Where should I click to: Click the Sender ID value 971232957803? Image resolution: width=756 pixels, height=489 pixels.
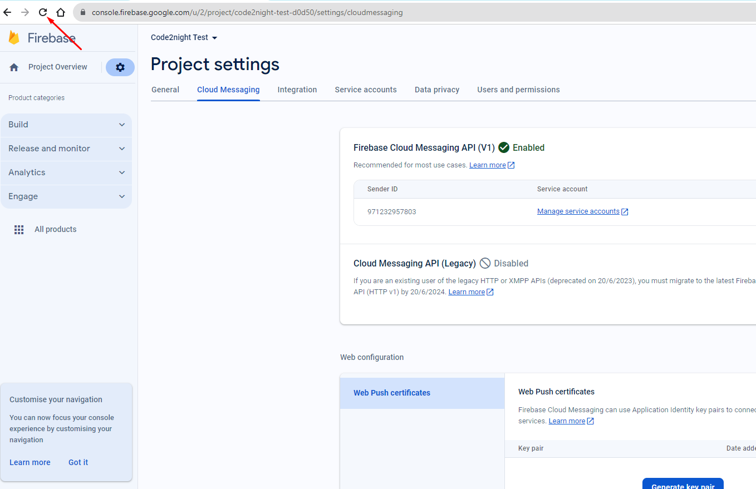pyautogui.click(x=392, y=212)
